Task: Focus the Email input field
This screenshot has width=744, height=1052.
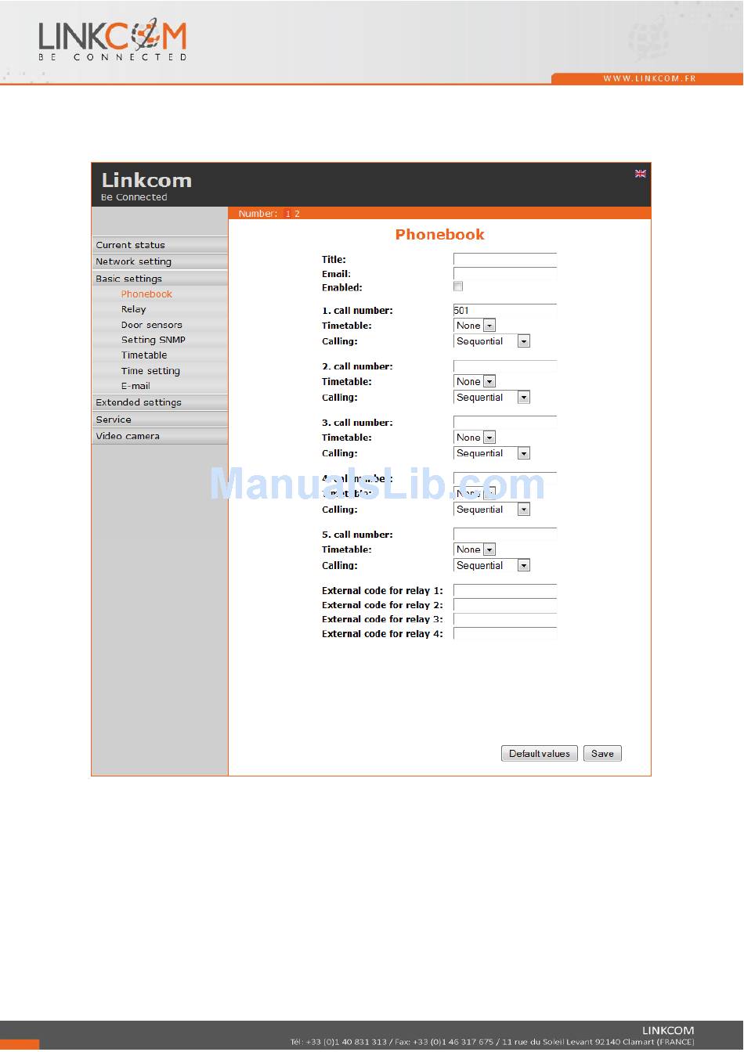Action: [x=505, y=274]
